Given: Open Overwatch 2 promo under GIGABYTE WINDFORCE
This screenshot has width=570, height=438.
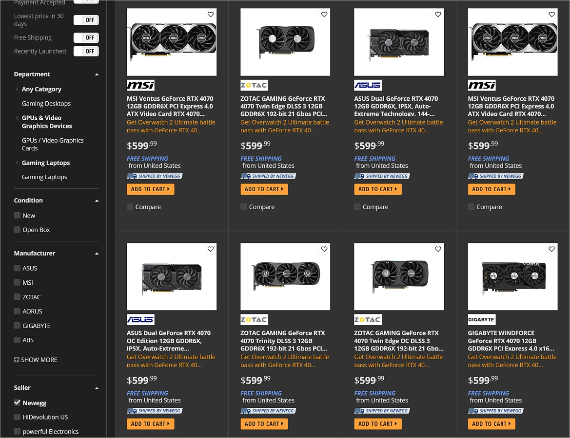Looking at the screenshot, I should (512, 361).
